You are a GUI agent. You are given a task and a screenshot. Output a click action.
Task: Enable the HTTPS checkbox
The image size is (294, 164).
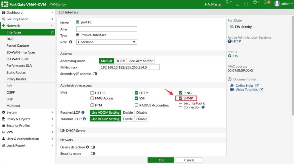(x=92, y=93)
